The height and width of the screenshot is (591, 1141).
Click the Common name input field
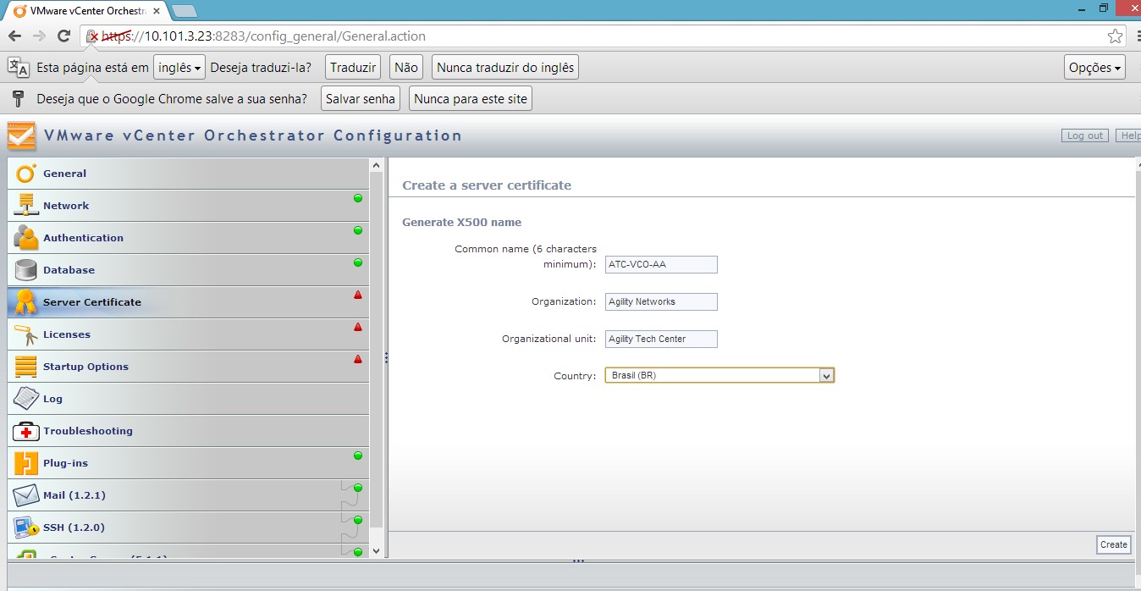click(x=661, y=265)
